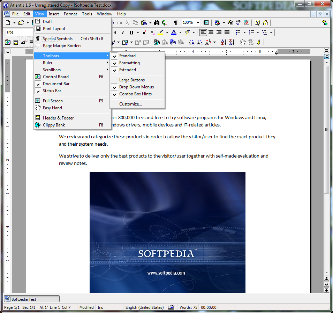Screen dimensions: 333x313
Task: Expand the New document dropdown arrow
Action: (14, 23)
